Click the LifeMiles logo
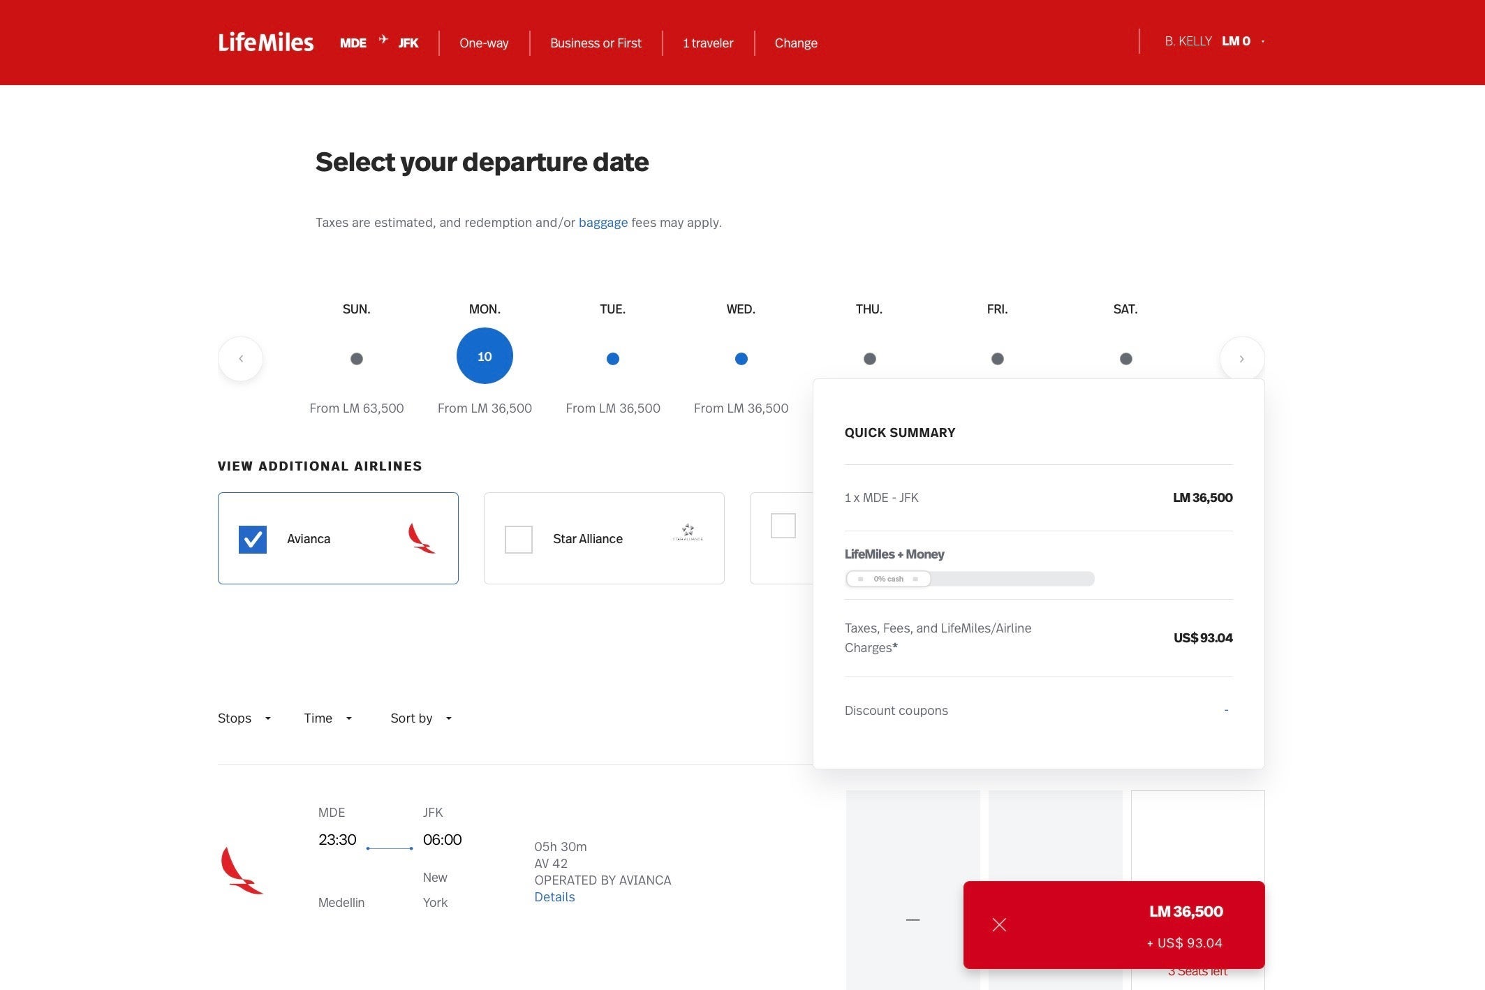Screen dimensions: 1485x990 tap(265, 43)
